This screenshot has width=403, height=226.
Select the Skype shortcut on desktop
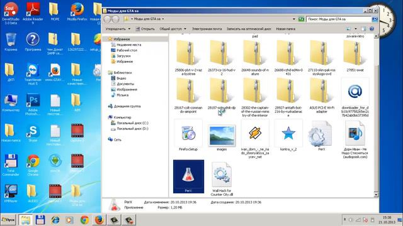(x=33, y=133)
